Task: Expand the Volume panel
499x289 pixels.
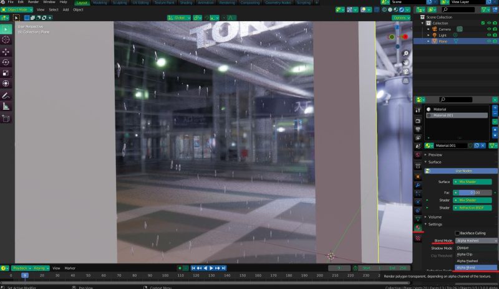Action: coord(434,217)
